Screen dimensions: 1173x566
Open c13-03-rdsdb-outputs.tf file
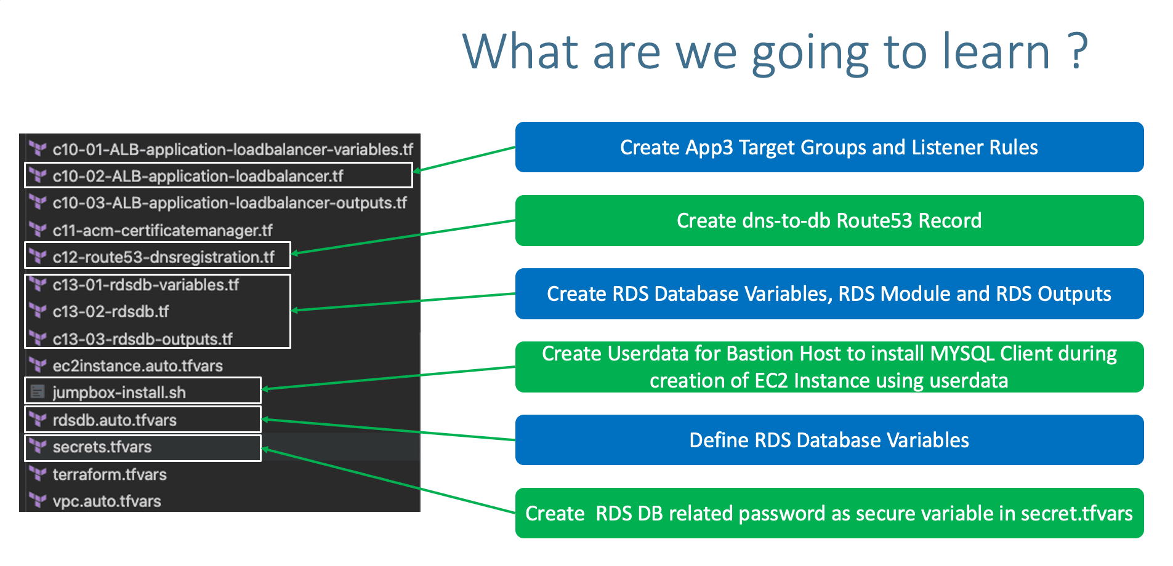[x=142, y=339]
